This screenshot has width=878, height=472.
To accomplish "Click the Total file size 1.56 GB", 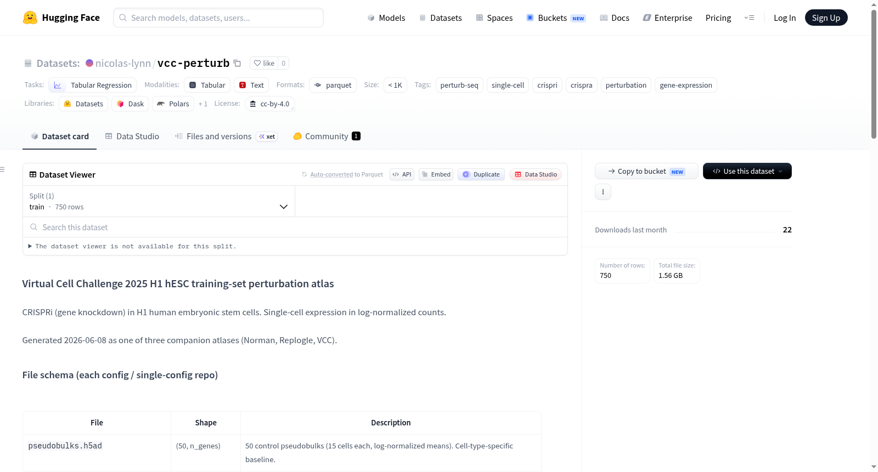I will tap(677, 270).
